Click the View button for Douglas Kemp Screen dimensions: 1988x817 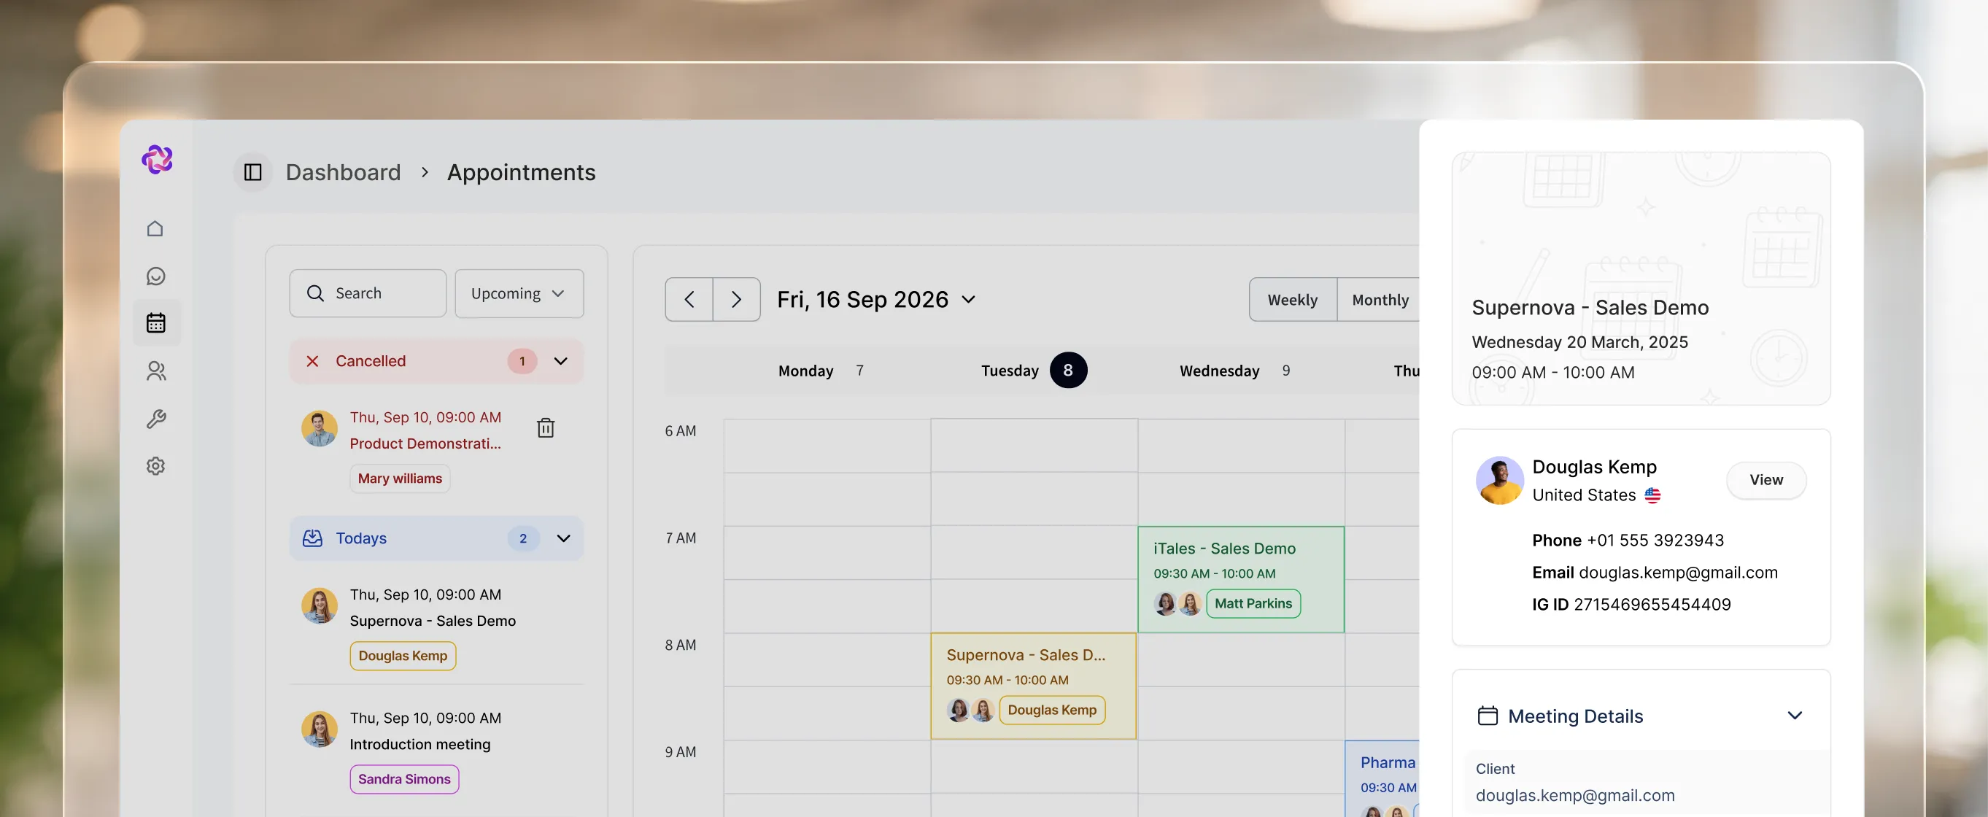pos(1765,480)
